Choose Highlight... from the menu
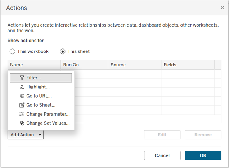 (x=41, y=87)
